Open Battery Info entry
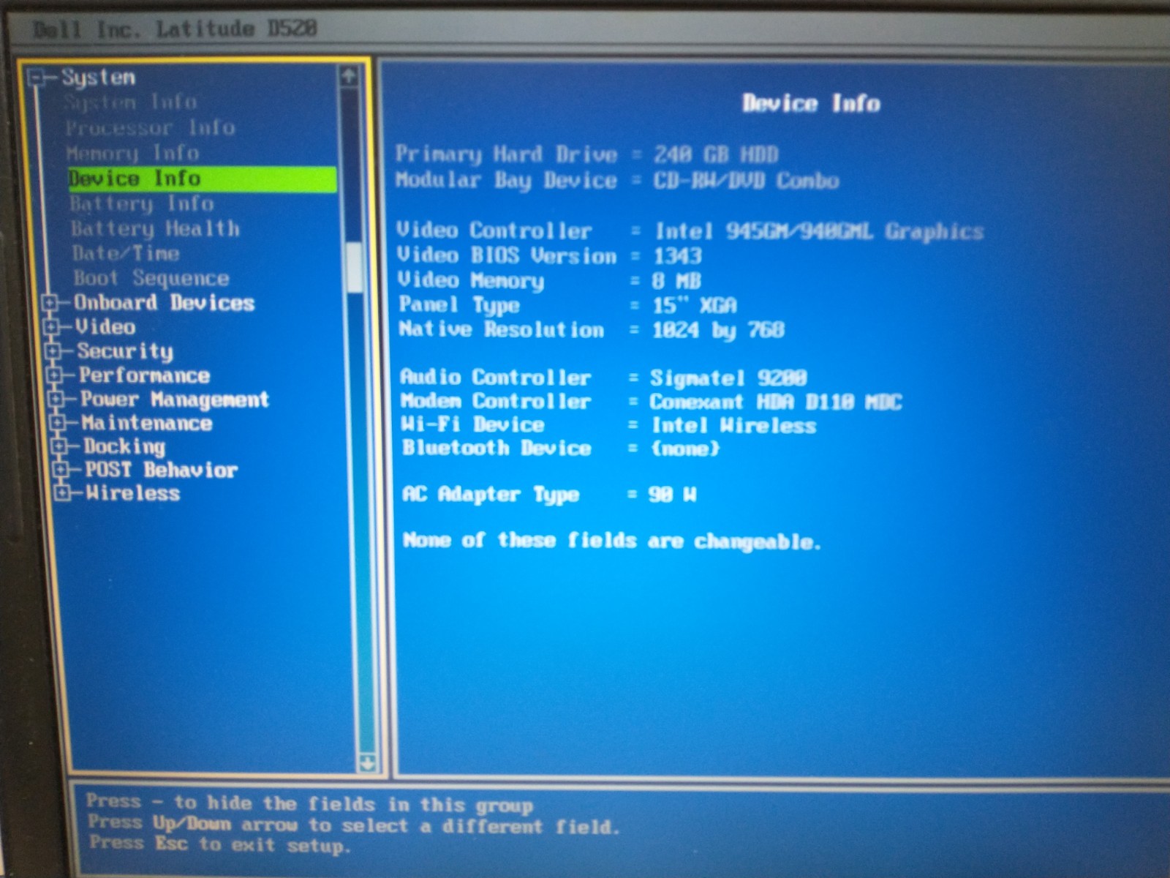 pyautogui.click(x=142, y=204)
